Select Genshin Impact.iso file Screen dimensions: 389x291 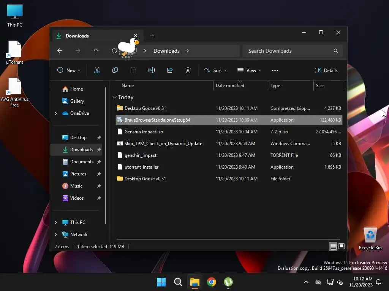229,132
